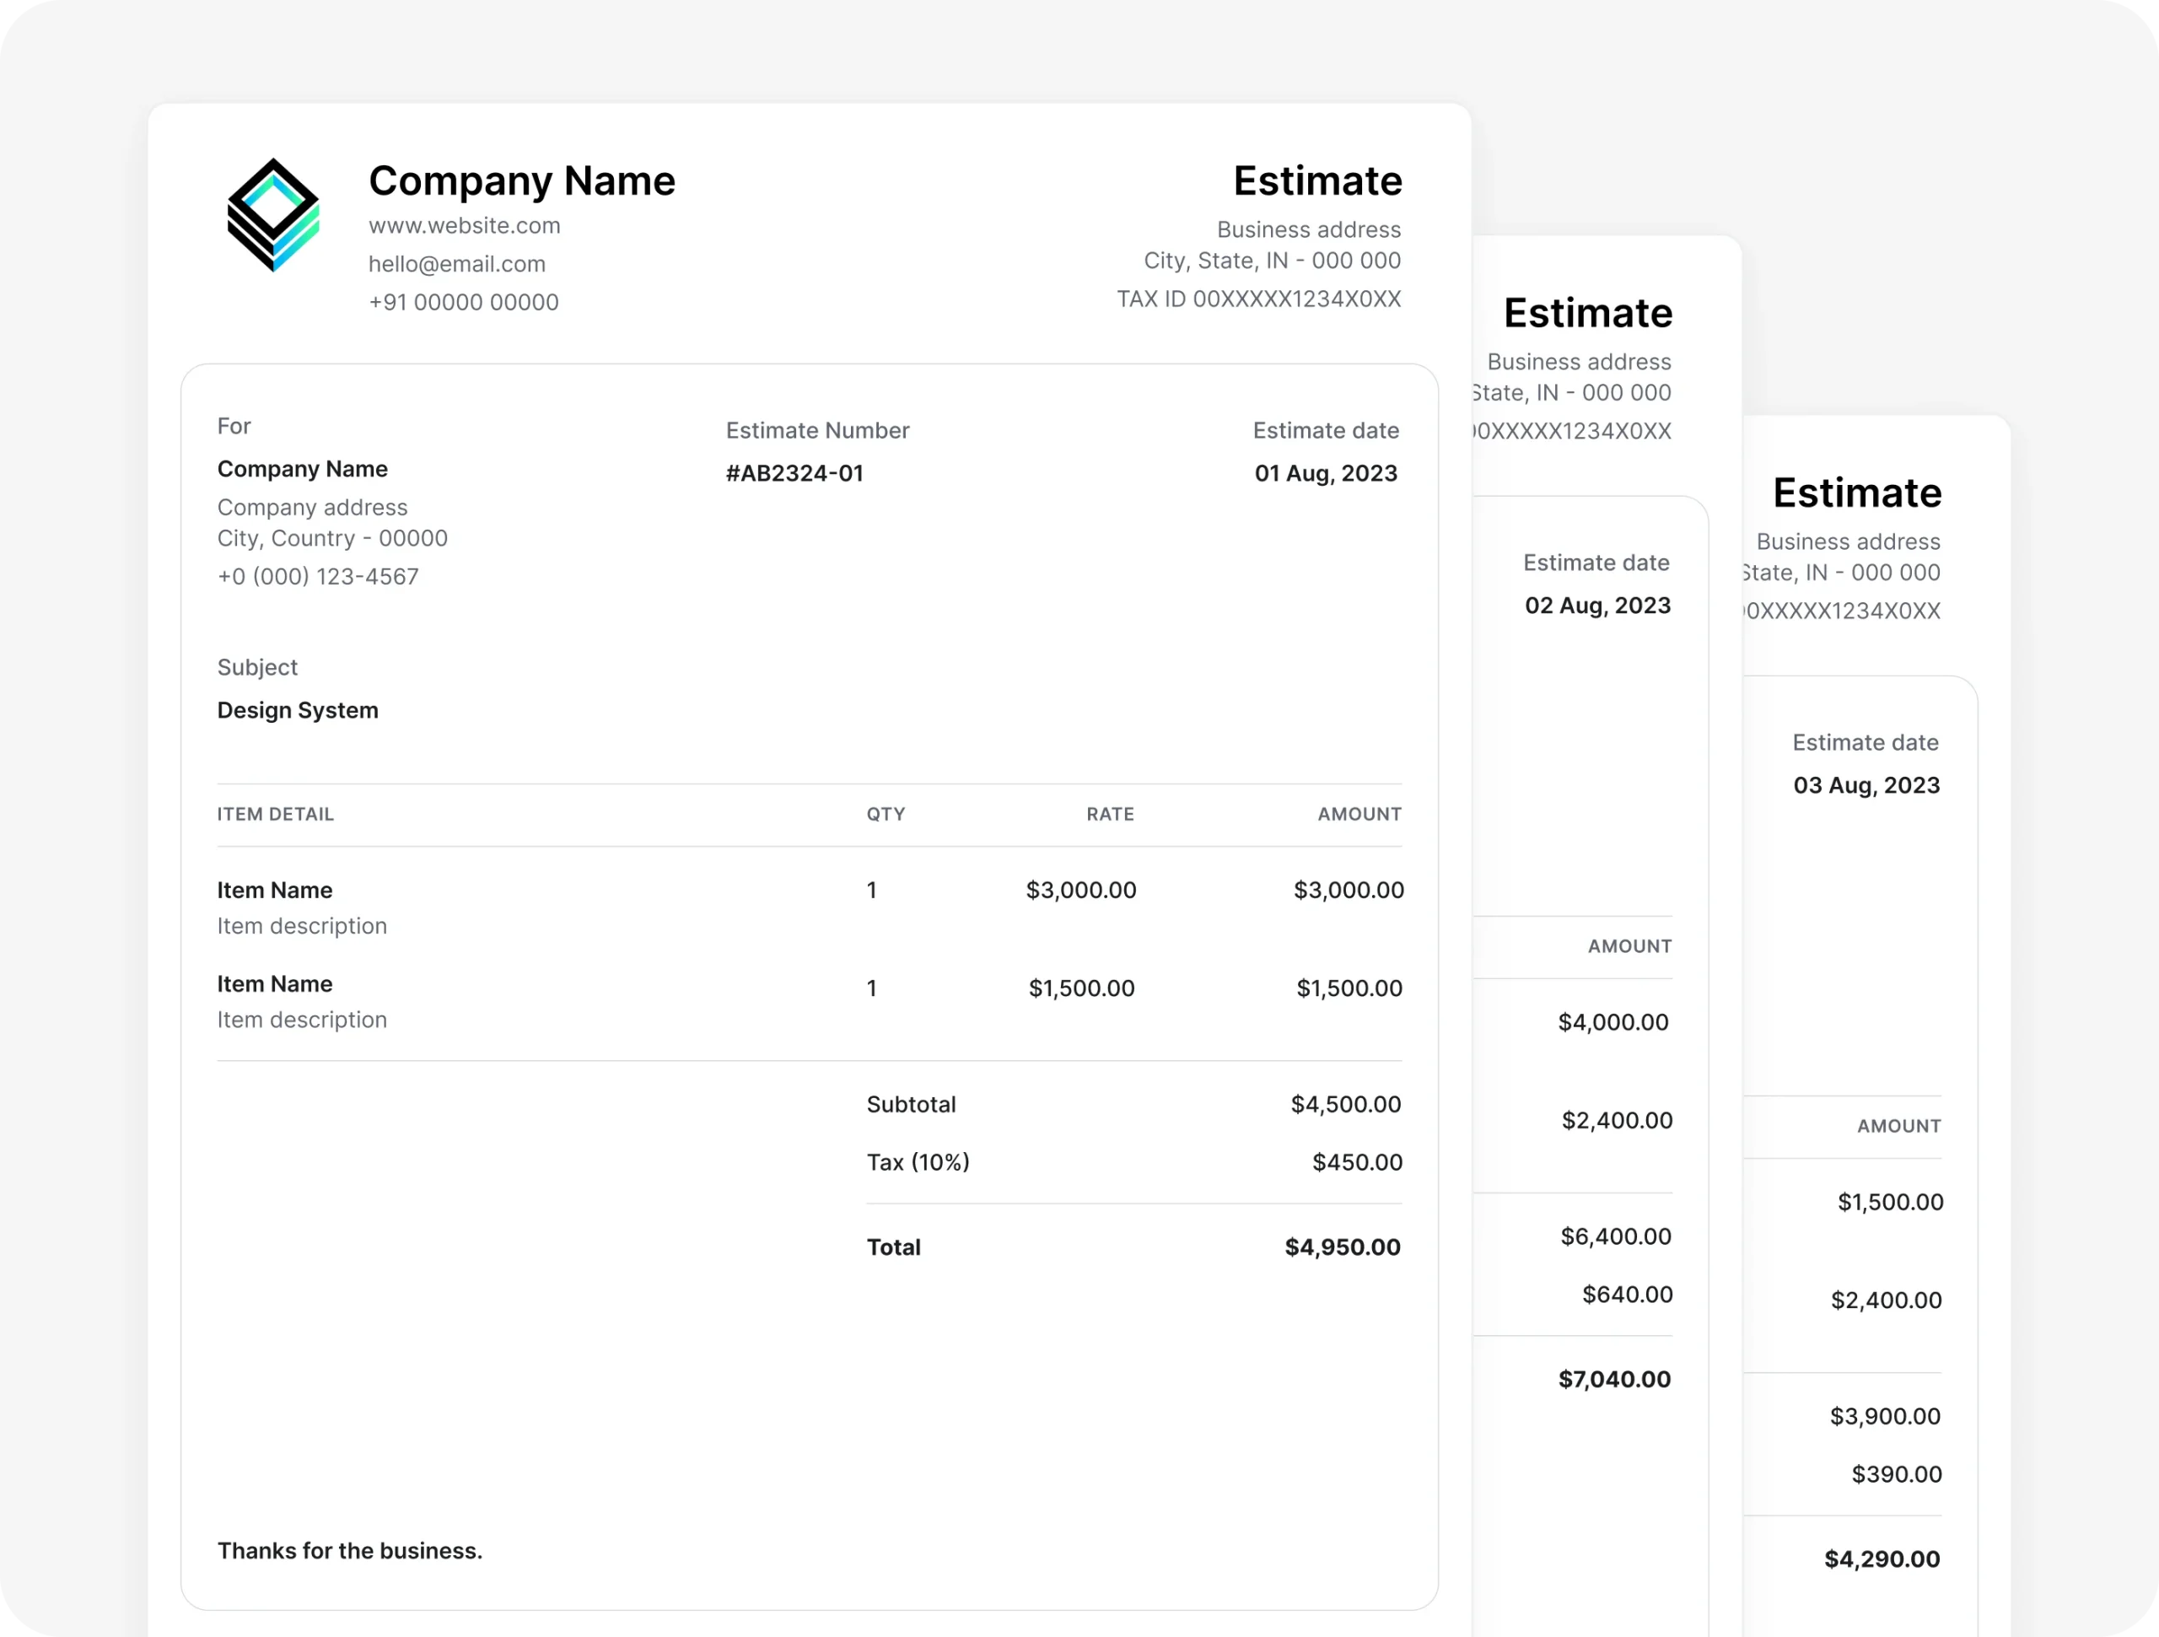
Task: Click the Estimate heading on front document
Action: (x=1317, y=180)
